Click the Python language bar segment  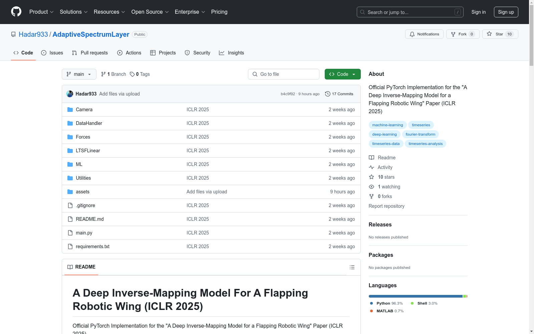point(416,296)
